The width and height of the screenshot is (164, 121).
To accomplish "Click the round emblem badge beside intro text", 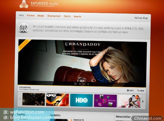I will coord(23,28).
